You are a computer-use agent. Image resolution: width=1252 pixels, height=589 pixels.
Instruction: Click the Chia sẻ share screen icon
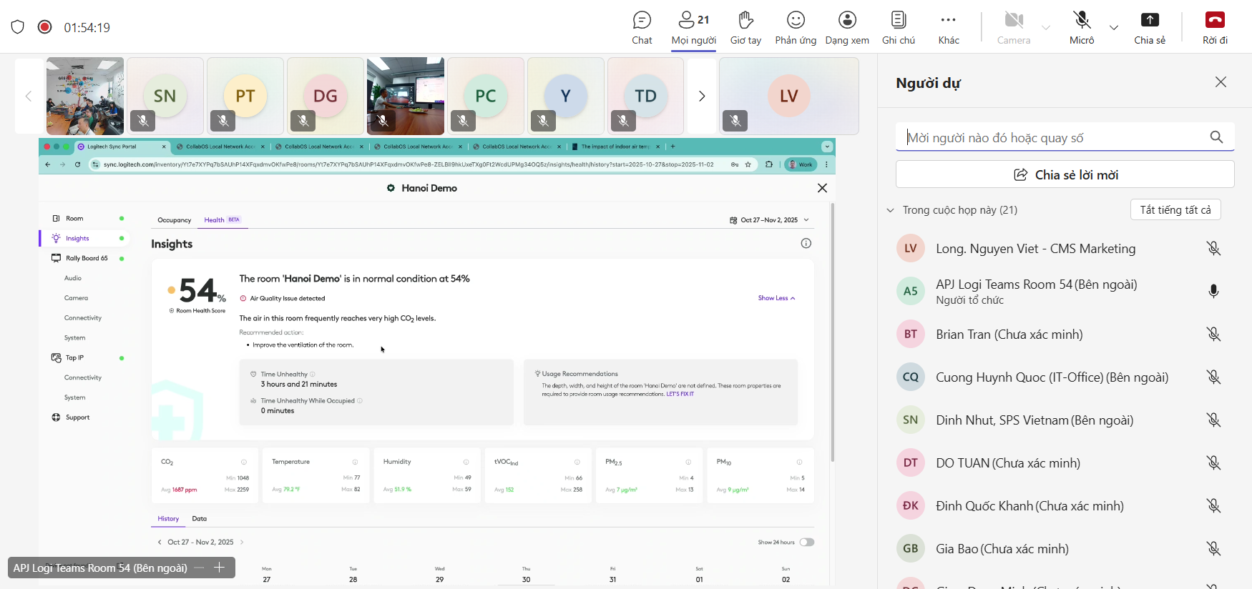click(1149, 27)
